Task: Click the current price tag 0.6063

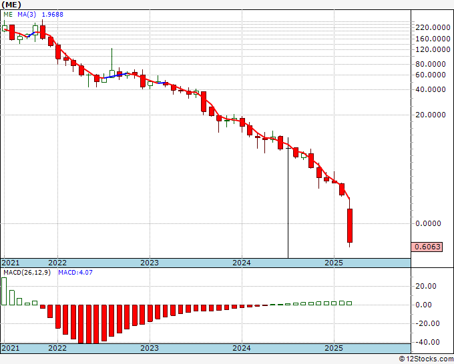Action: point(427,247)
